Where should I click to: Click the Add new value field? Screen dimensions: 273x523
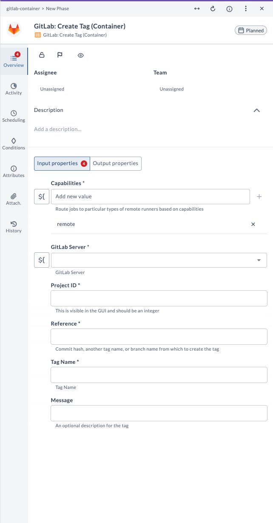pos(151,197)
